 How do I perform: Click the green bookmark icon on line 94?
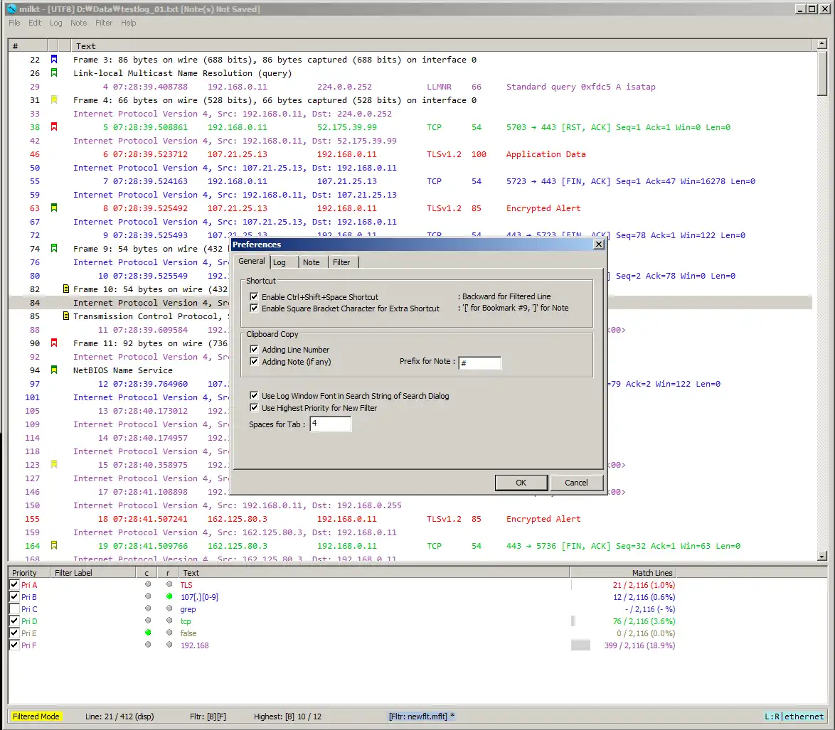(x=54, y=369)
